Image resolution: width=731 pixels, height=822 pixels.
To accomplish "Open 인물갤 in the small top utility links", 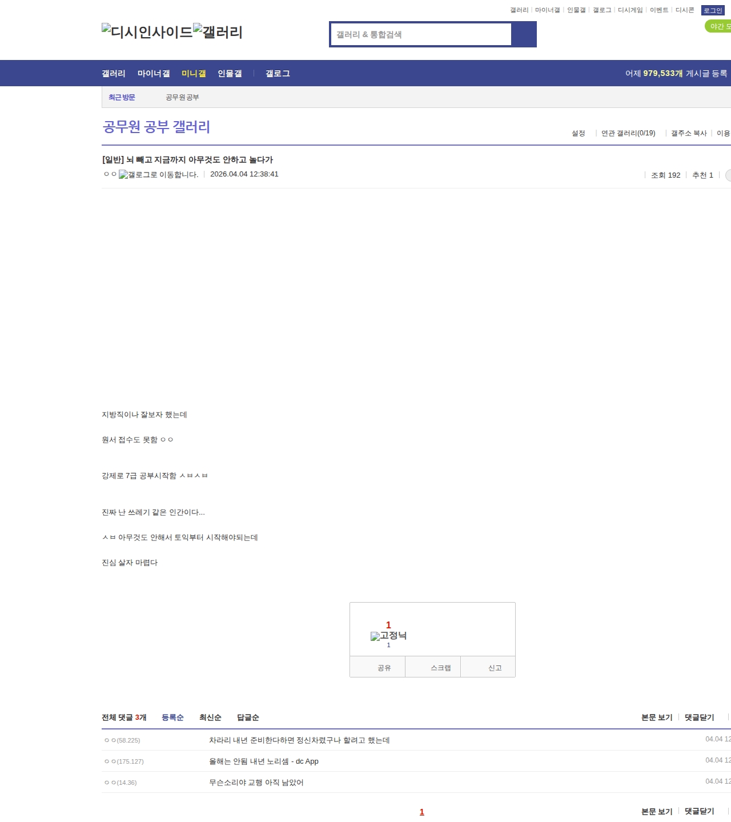I will 576,10.
